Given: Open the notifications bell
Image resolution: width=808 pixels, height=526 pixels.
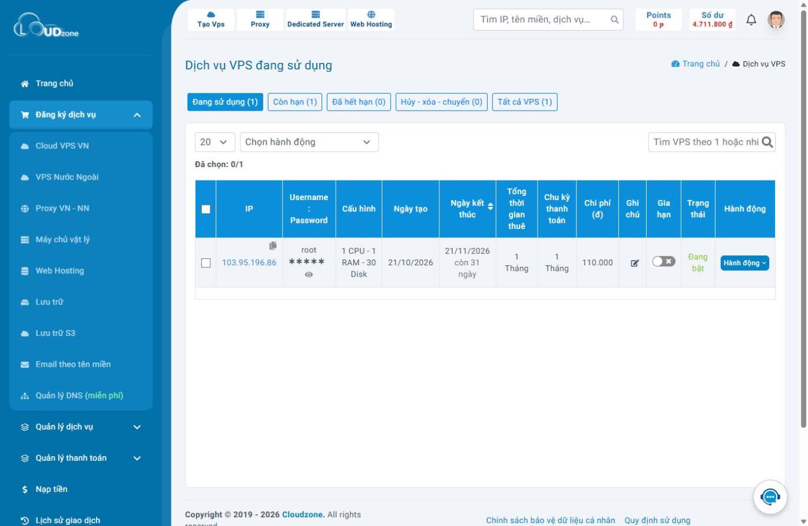Looking at the screenshot, I should [x=751, y=20].
